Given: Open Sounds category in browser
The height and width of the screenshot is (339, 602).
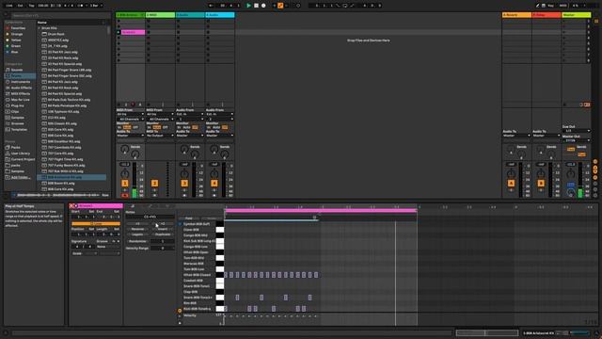Looking at the screenshot, I should (17, 70).
